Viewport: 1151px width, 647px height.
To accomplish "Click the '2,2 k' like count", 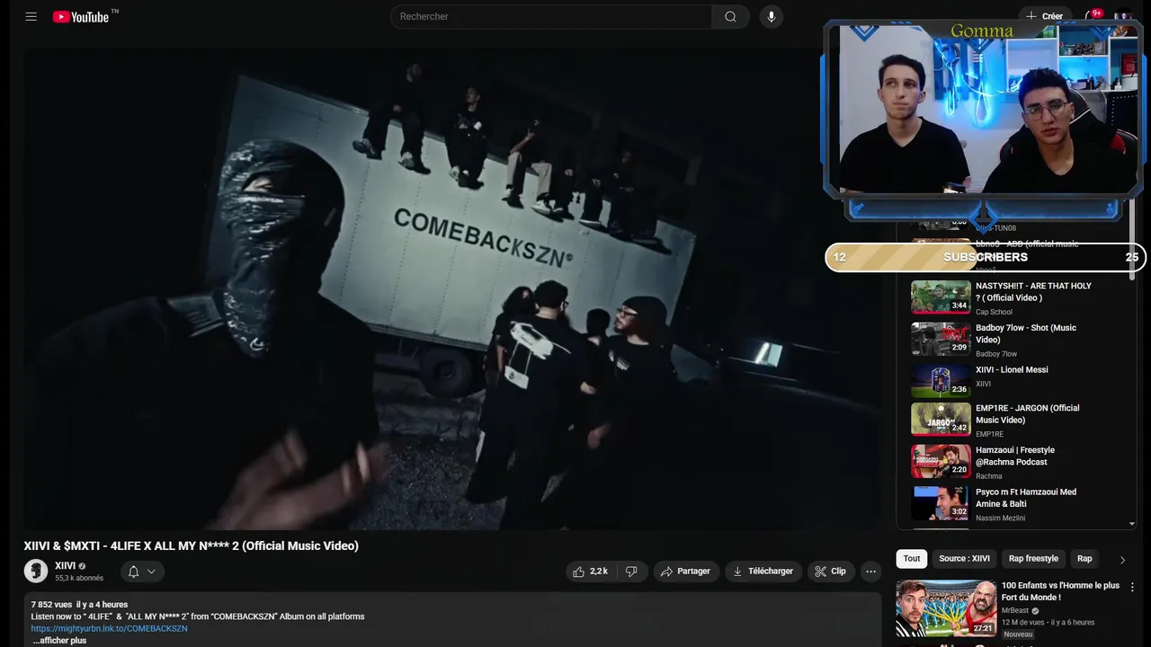I will [599, 572].
